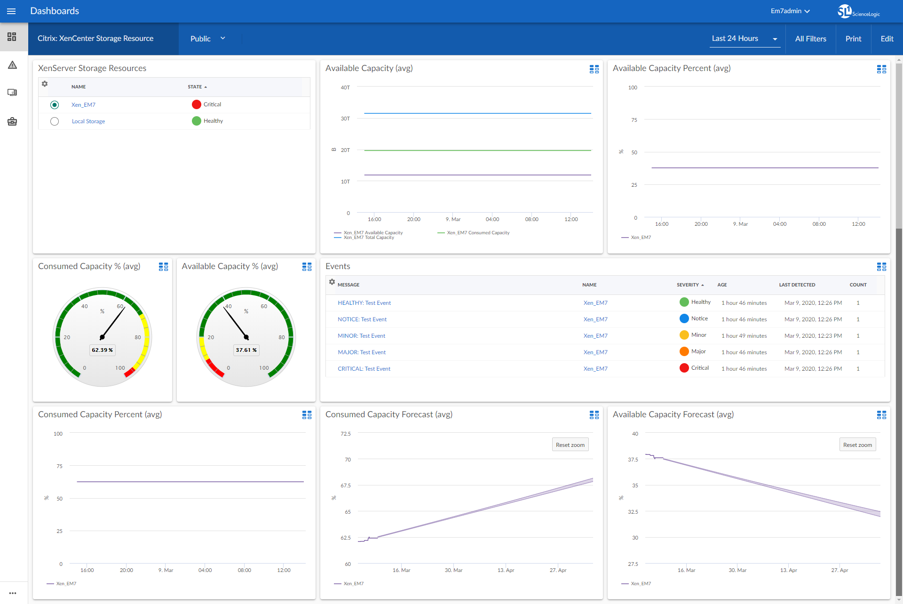The width and height of the screenshot is (903, 604).
Task: Sort storage resources by NAME column
Action: 79,87
